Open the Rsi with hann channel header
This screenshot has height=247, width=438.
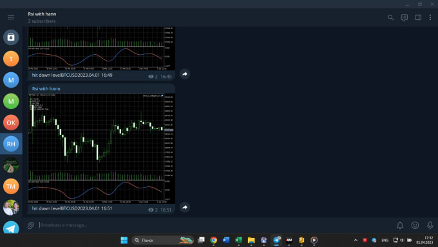tap(42, 17)
